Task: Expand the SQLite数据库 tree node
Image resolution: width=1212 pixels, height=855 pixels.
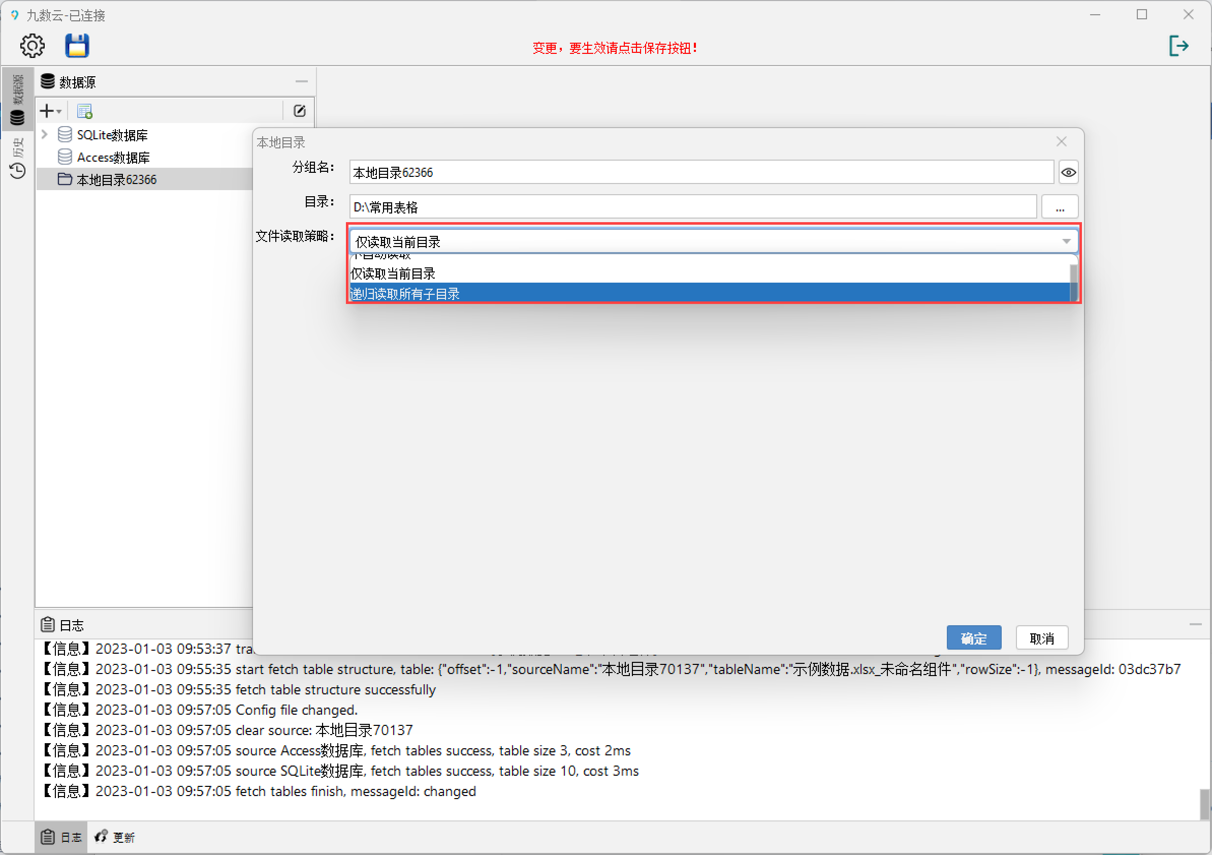Action: pos(45,135)
